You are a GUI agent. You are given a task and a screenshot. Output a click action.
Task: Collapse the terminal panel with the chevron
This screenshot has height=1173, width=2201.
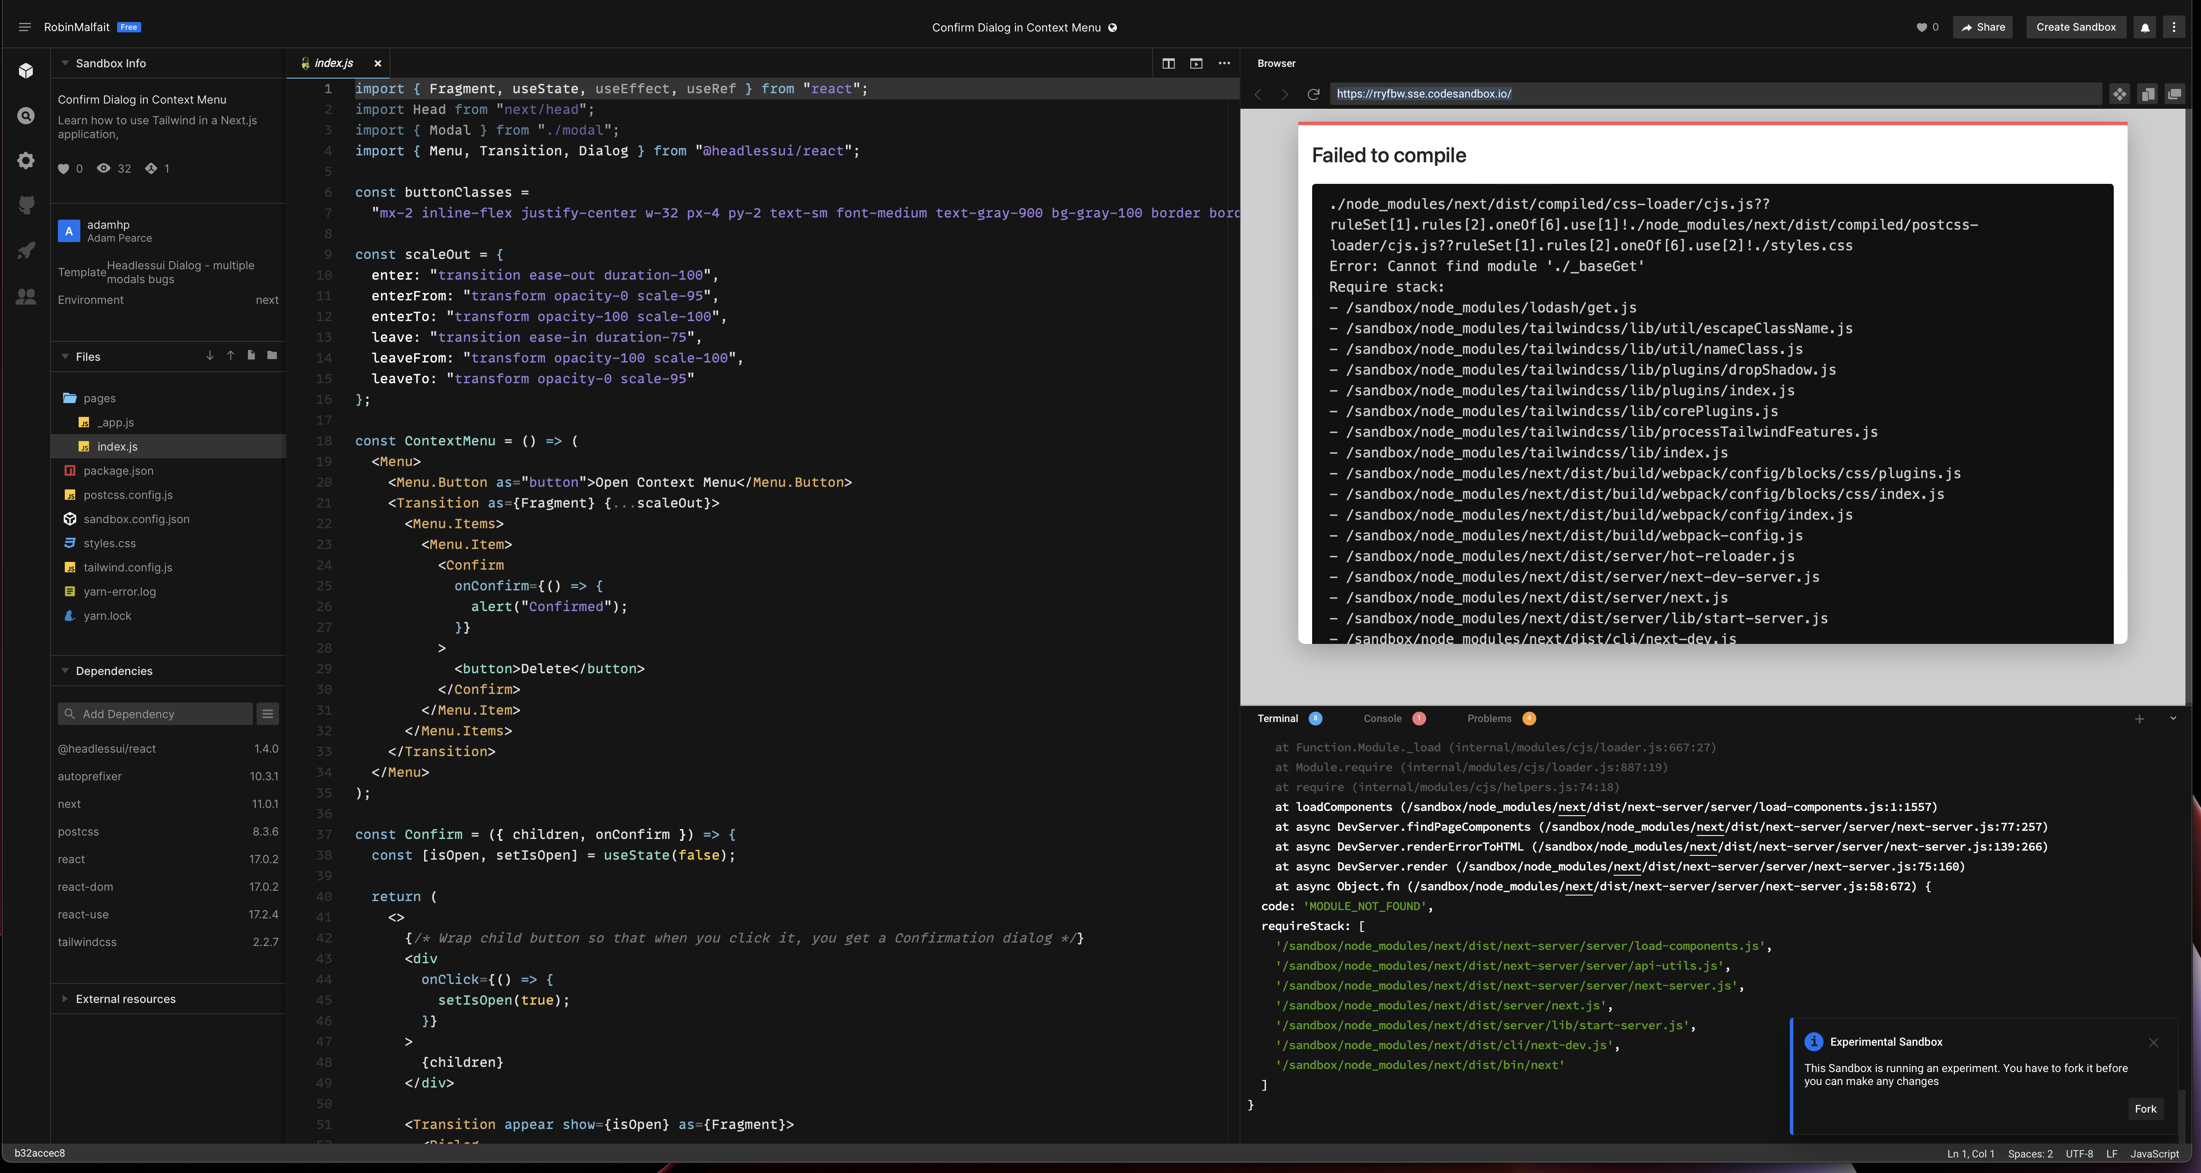click(x=2174, y=719)
